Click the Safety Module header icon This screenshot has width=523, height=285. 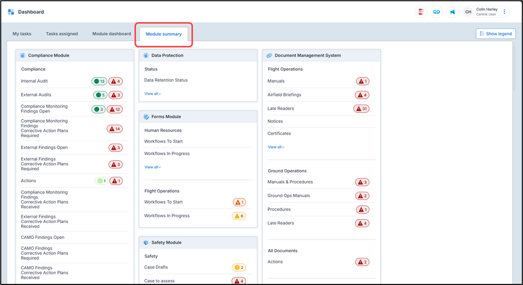[146, 243]
